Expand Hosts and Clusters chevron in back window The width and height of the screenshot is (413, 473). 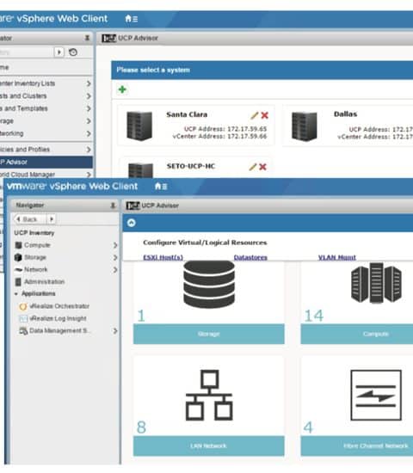coord(89,96)
